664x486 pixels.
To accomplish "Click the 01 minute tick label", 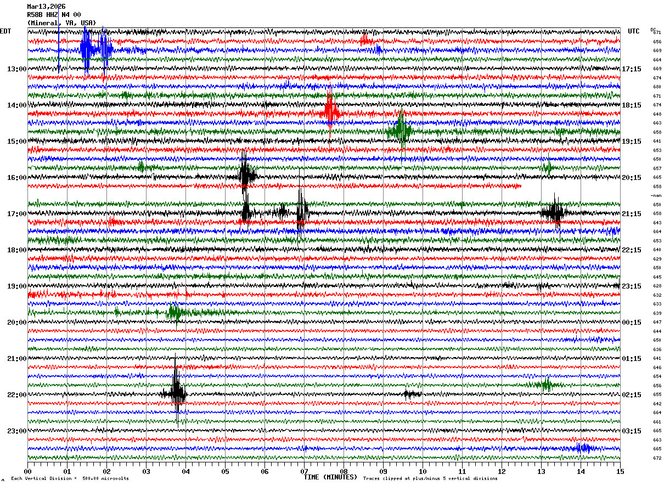I will [67, 471].
